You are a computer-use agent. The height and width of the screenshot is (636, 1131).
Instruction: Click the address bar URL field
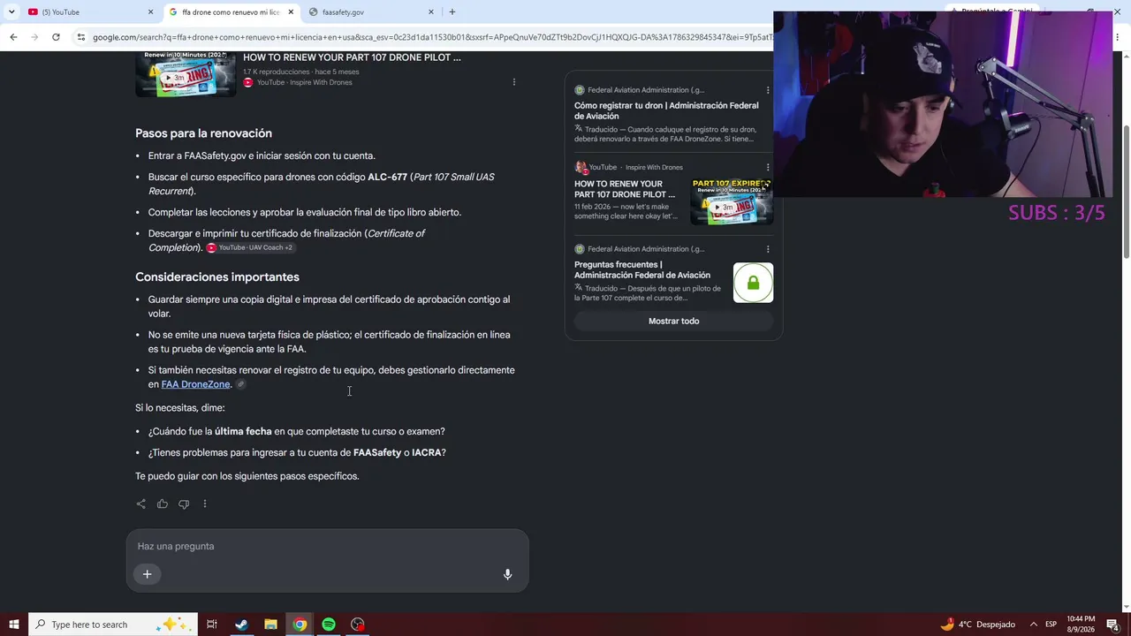(x=431, y=37)
